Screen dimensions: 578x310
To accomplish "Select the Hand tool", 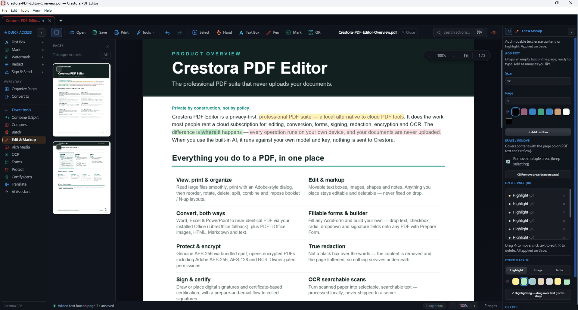I will coord(224,32).
